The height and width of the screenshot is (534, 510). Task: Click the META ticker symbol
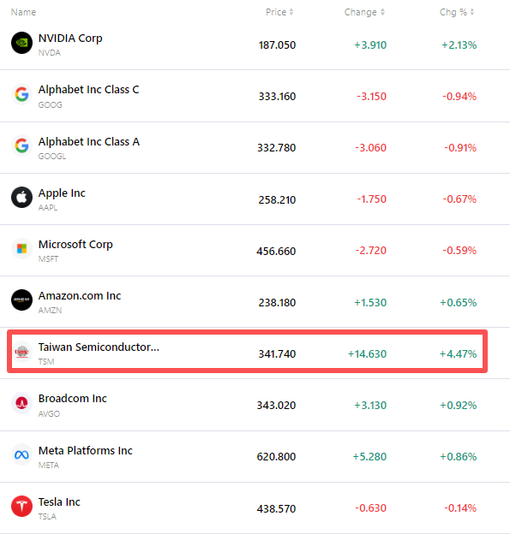coord(49,466)
